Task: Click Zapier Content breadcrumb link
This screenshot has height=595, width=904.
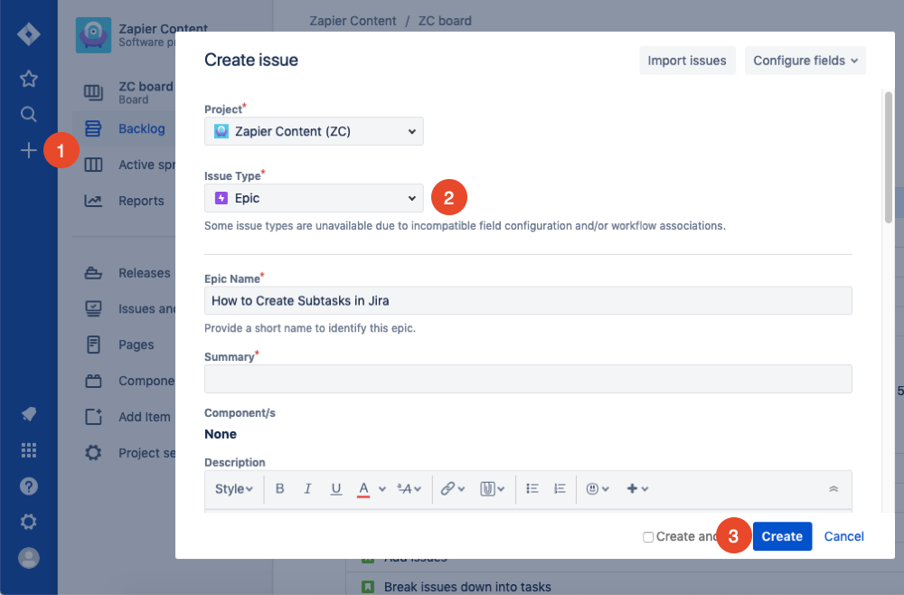Action: coord(353,21)
